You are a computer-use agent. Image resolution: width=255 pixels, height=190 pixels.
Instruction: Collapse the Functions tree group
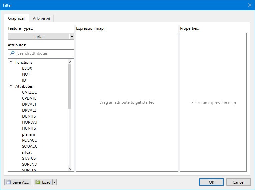(11, 62)
